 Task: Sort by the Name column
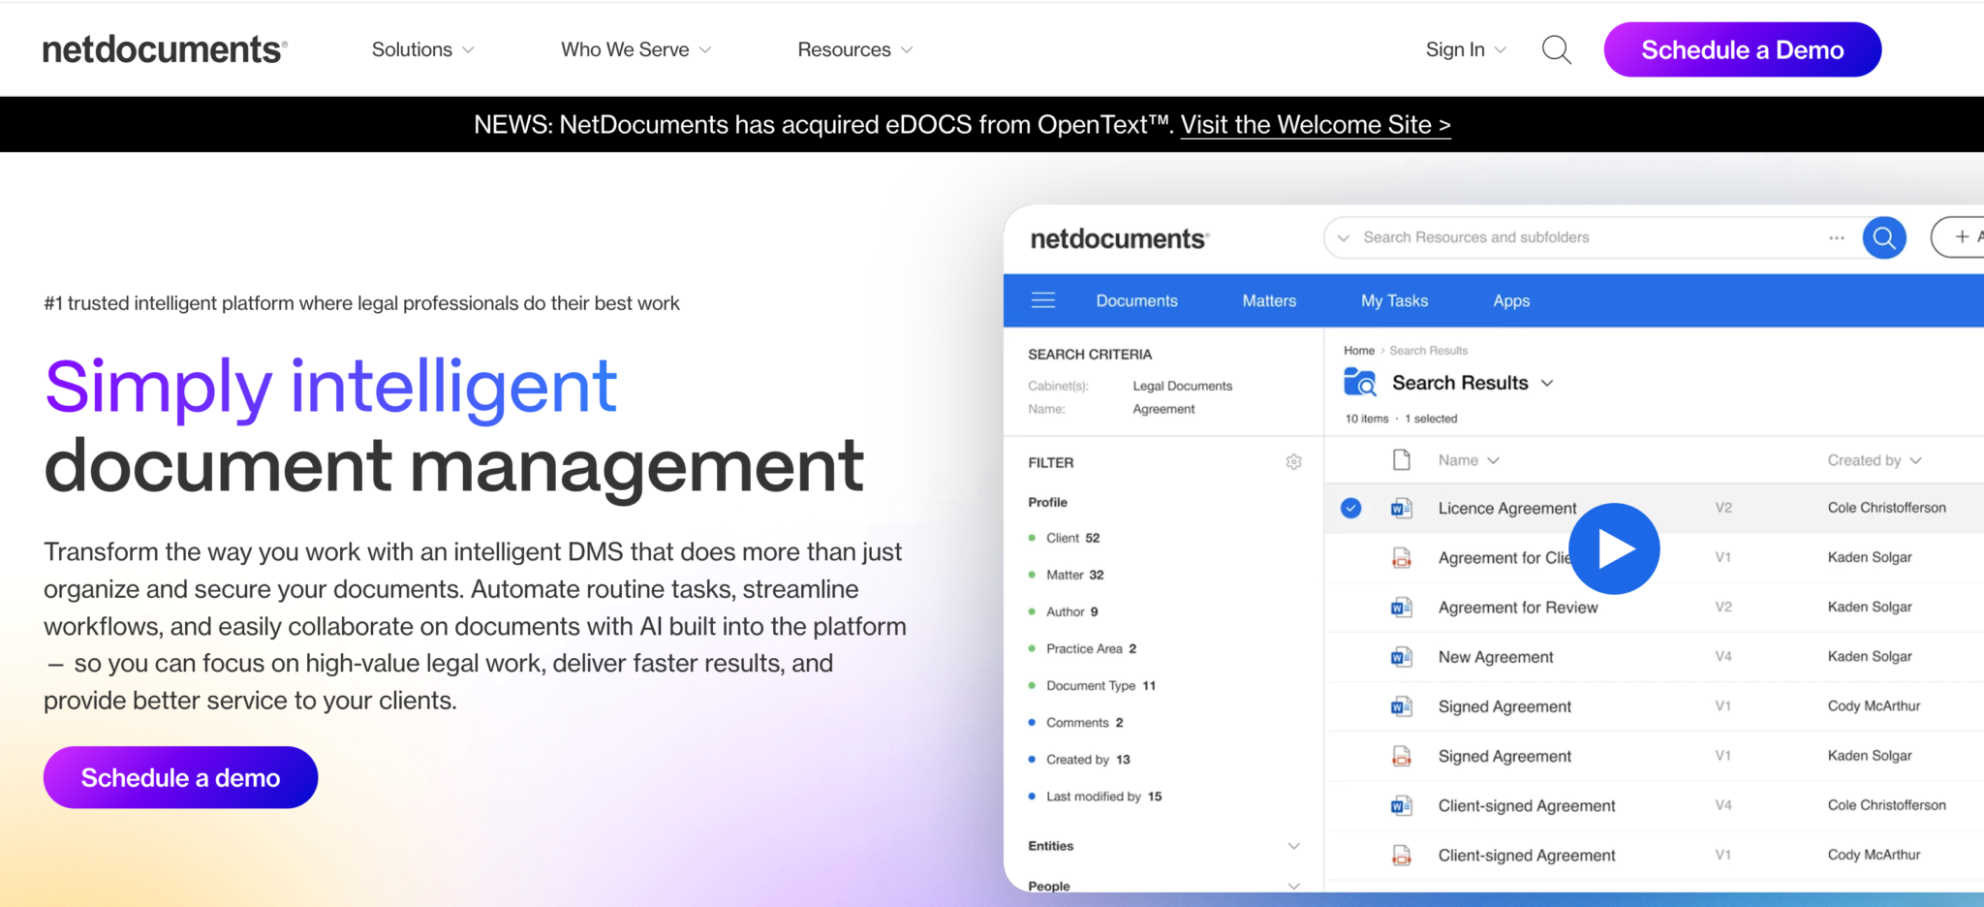tap(1469, 460)
